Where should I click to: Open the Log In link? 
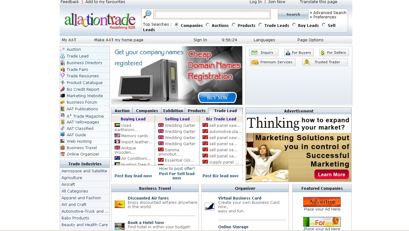point(256,2)
